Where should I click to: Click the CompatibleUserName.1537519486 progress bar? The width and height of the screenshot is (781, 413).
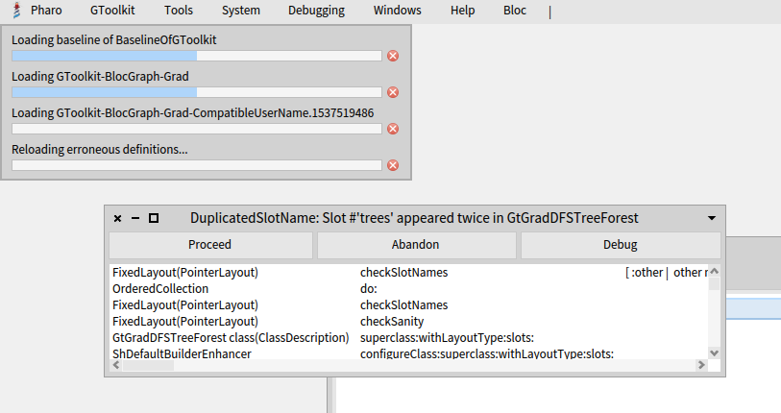click(x=197, y=129)
